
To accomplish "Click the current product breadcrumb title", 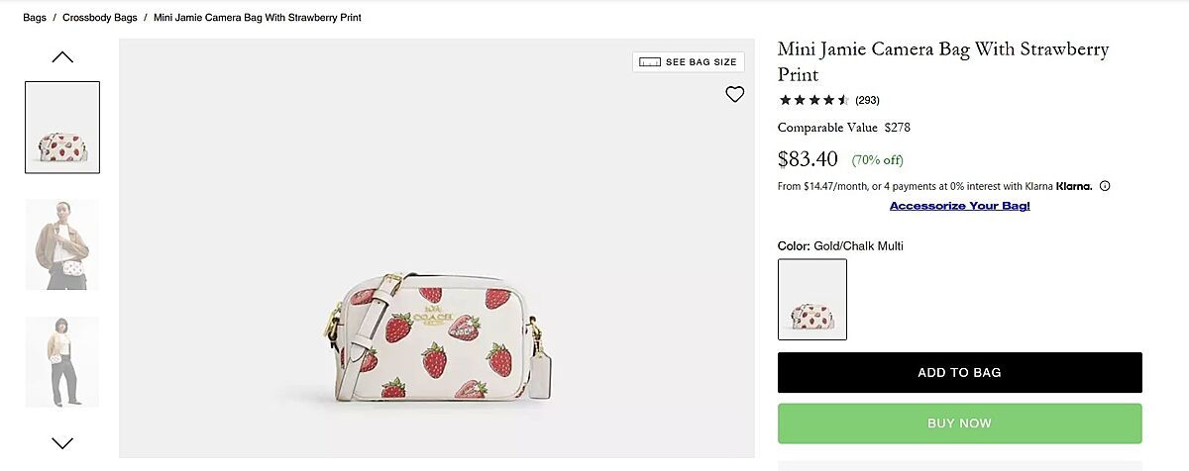I will [258, 18].
